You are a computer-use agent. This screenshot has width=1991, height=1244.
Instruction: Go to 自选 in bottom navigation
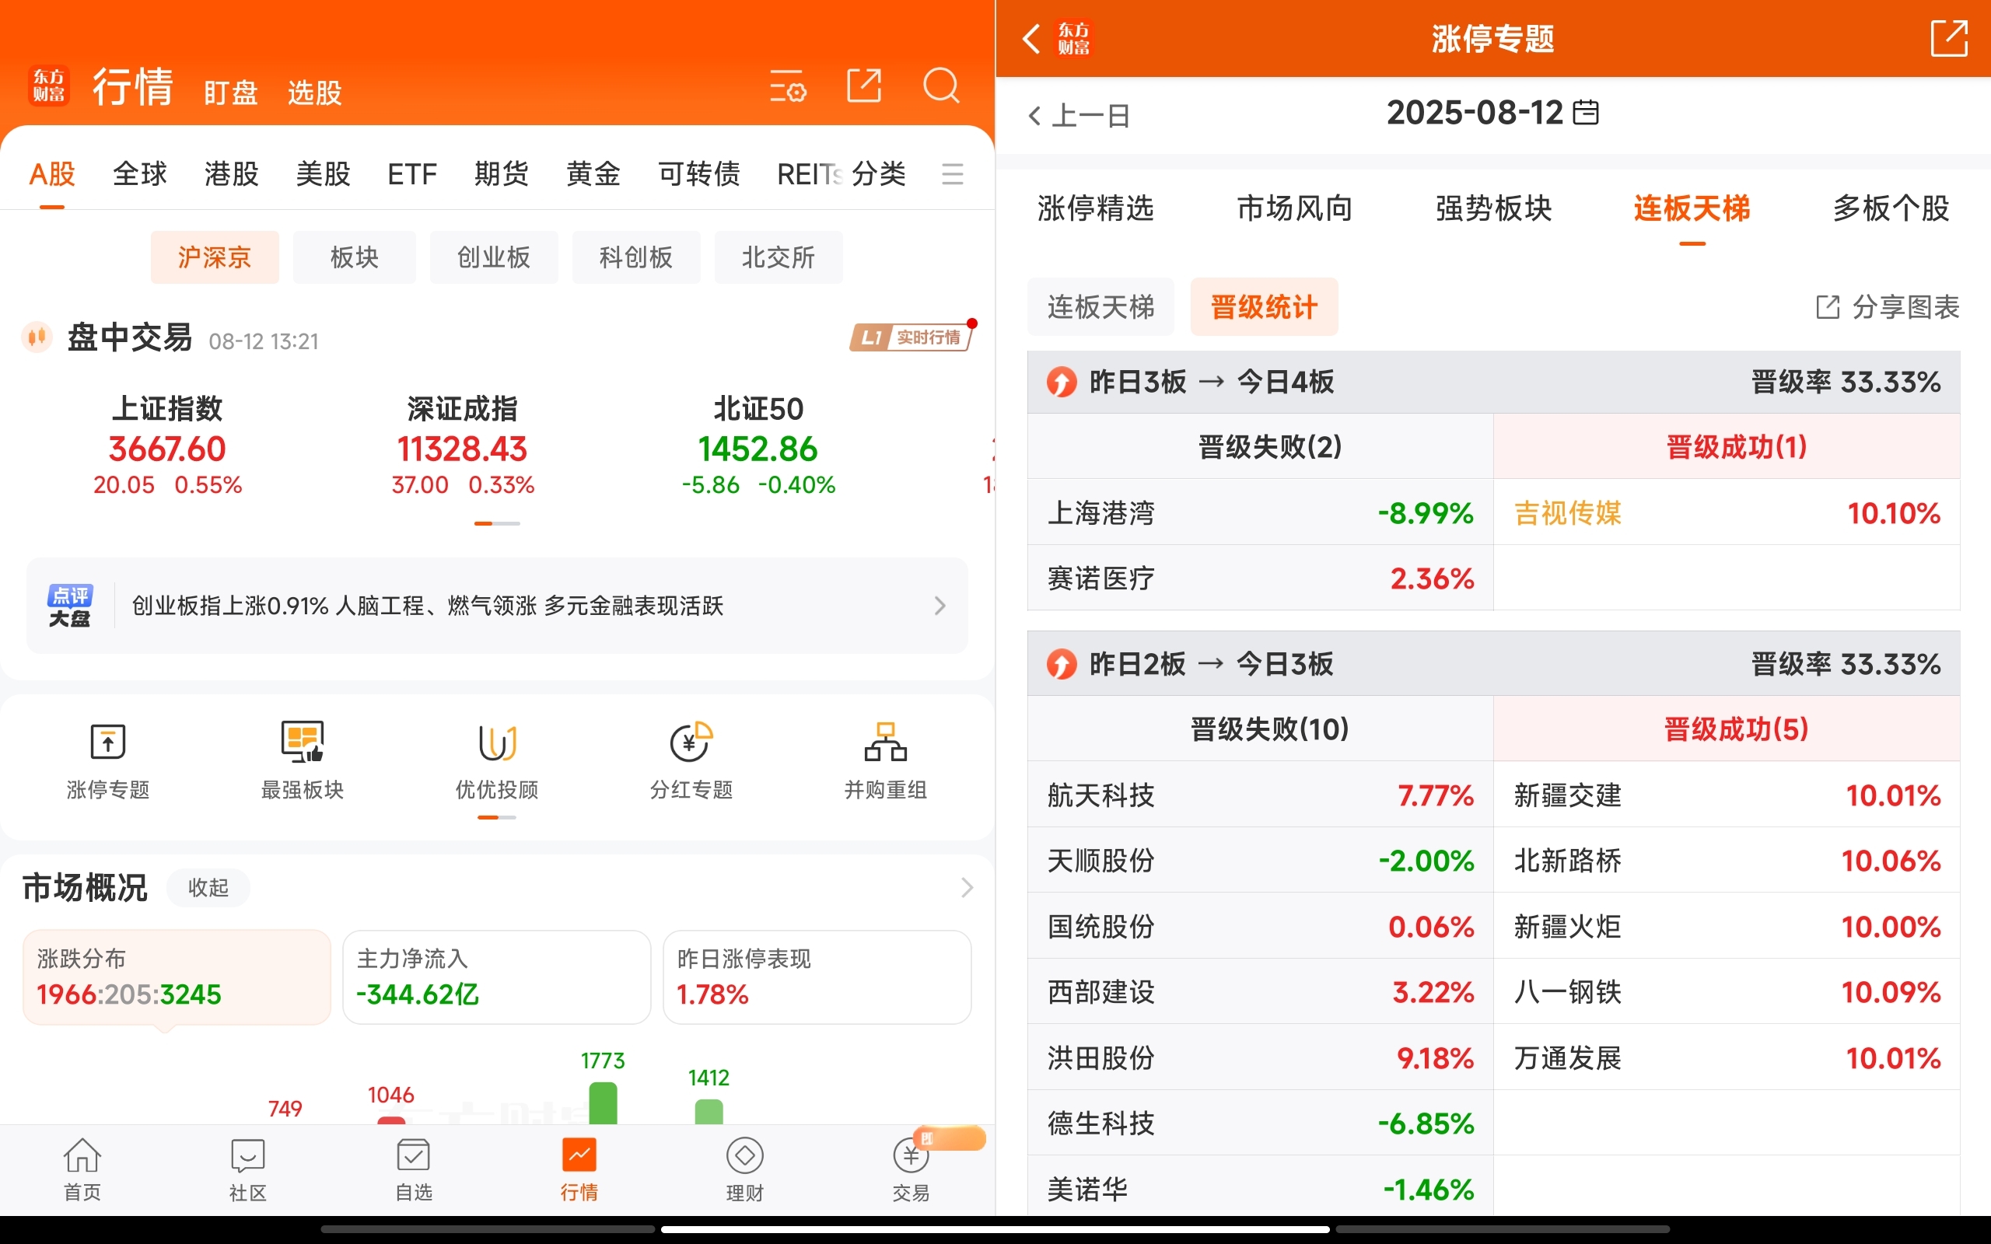413,1170
